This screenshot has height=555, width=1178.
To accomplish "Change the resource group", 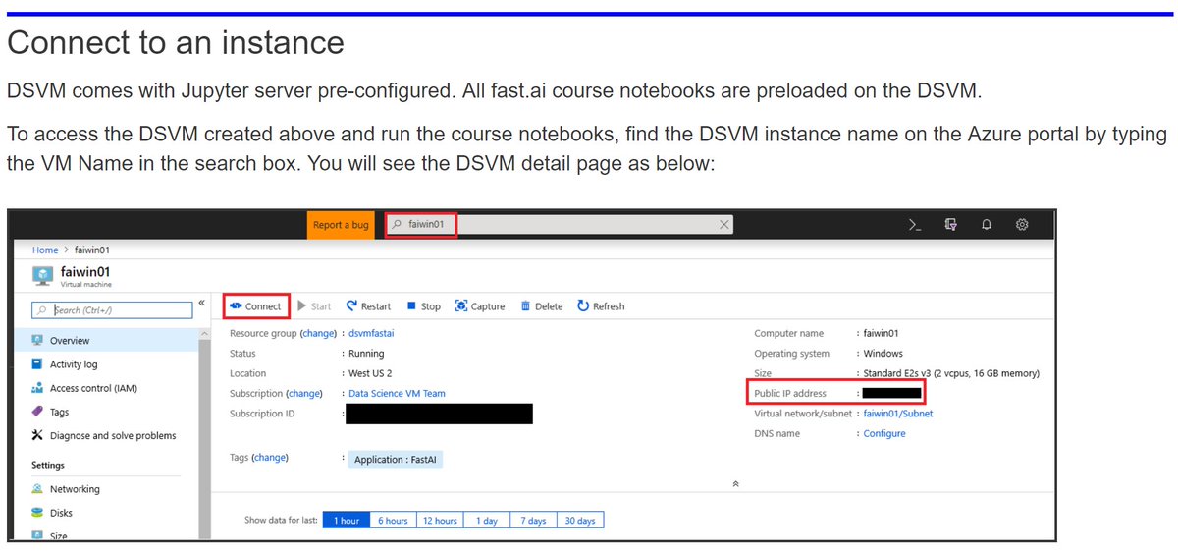I will (318, 334).
